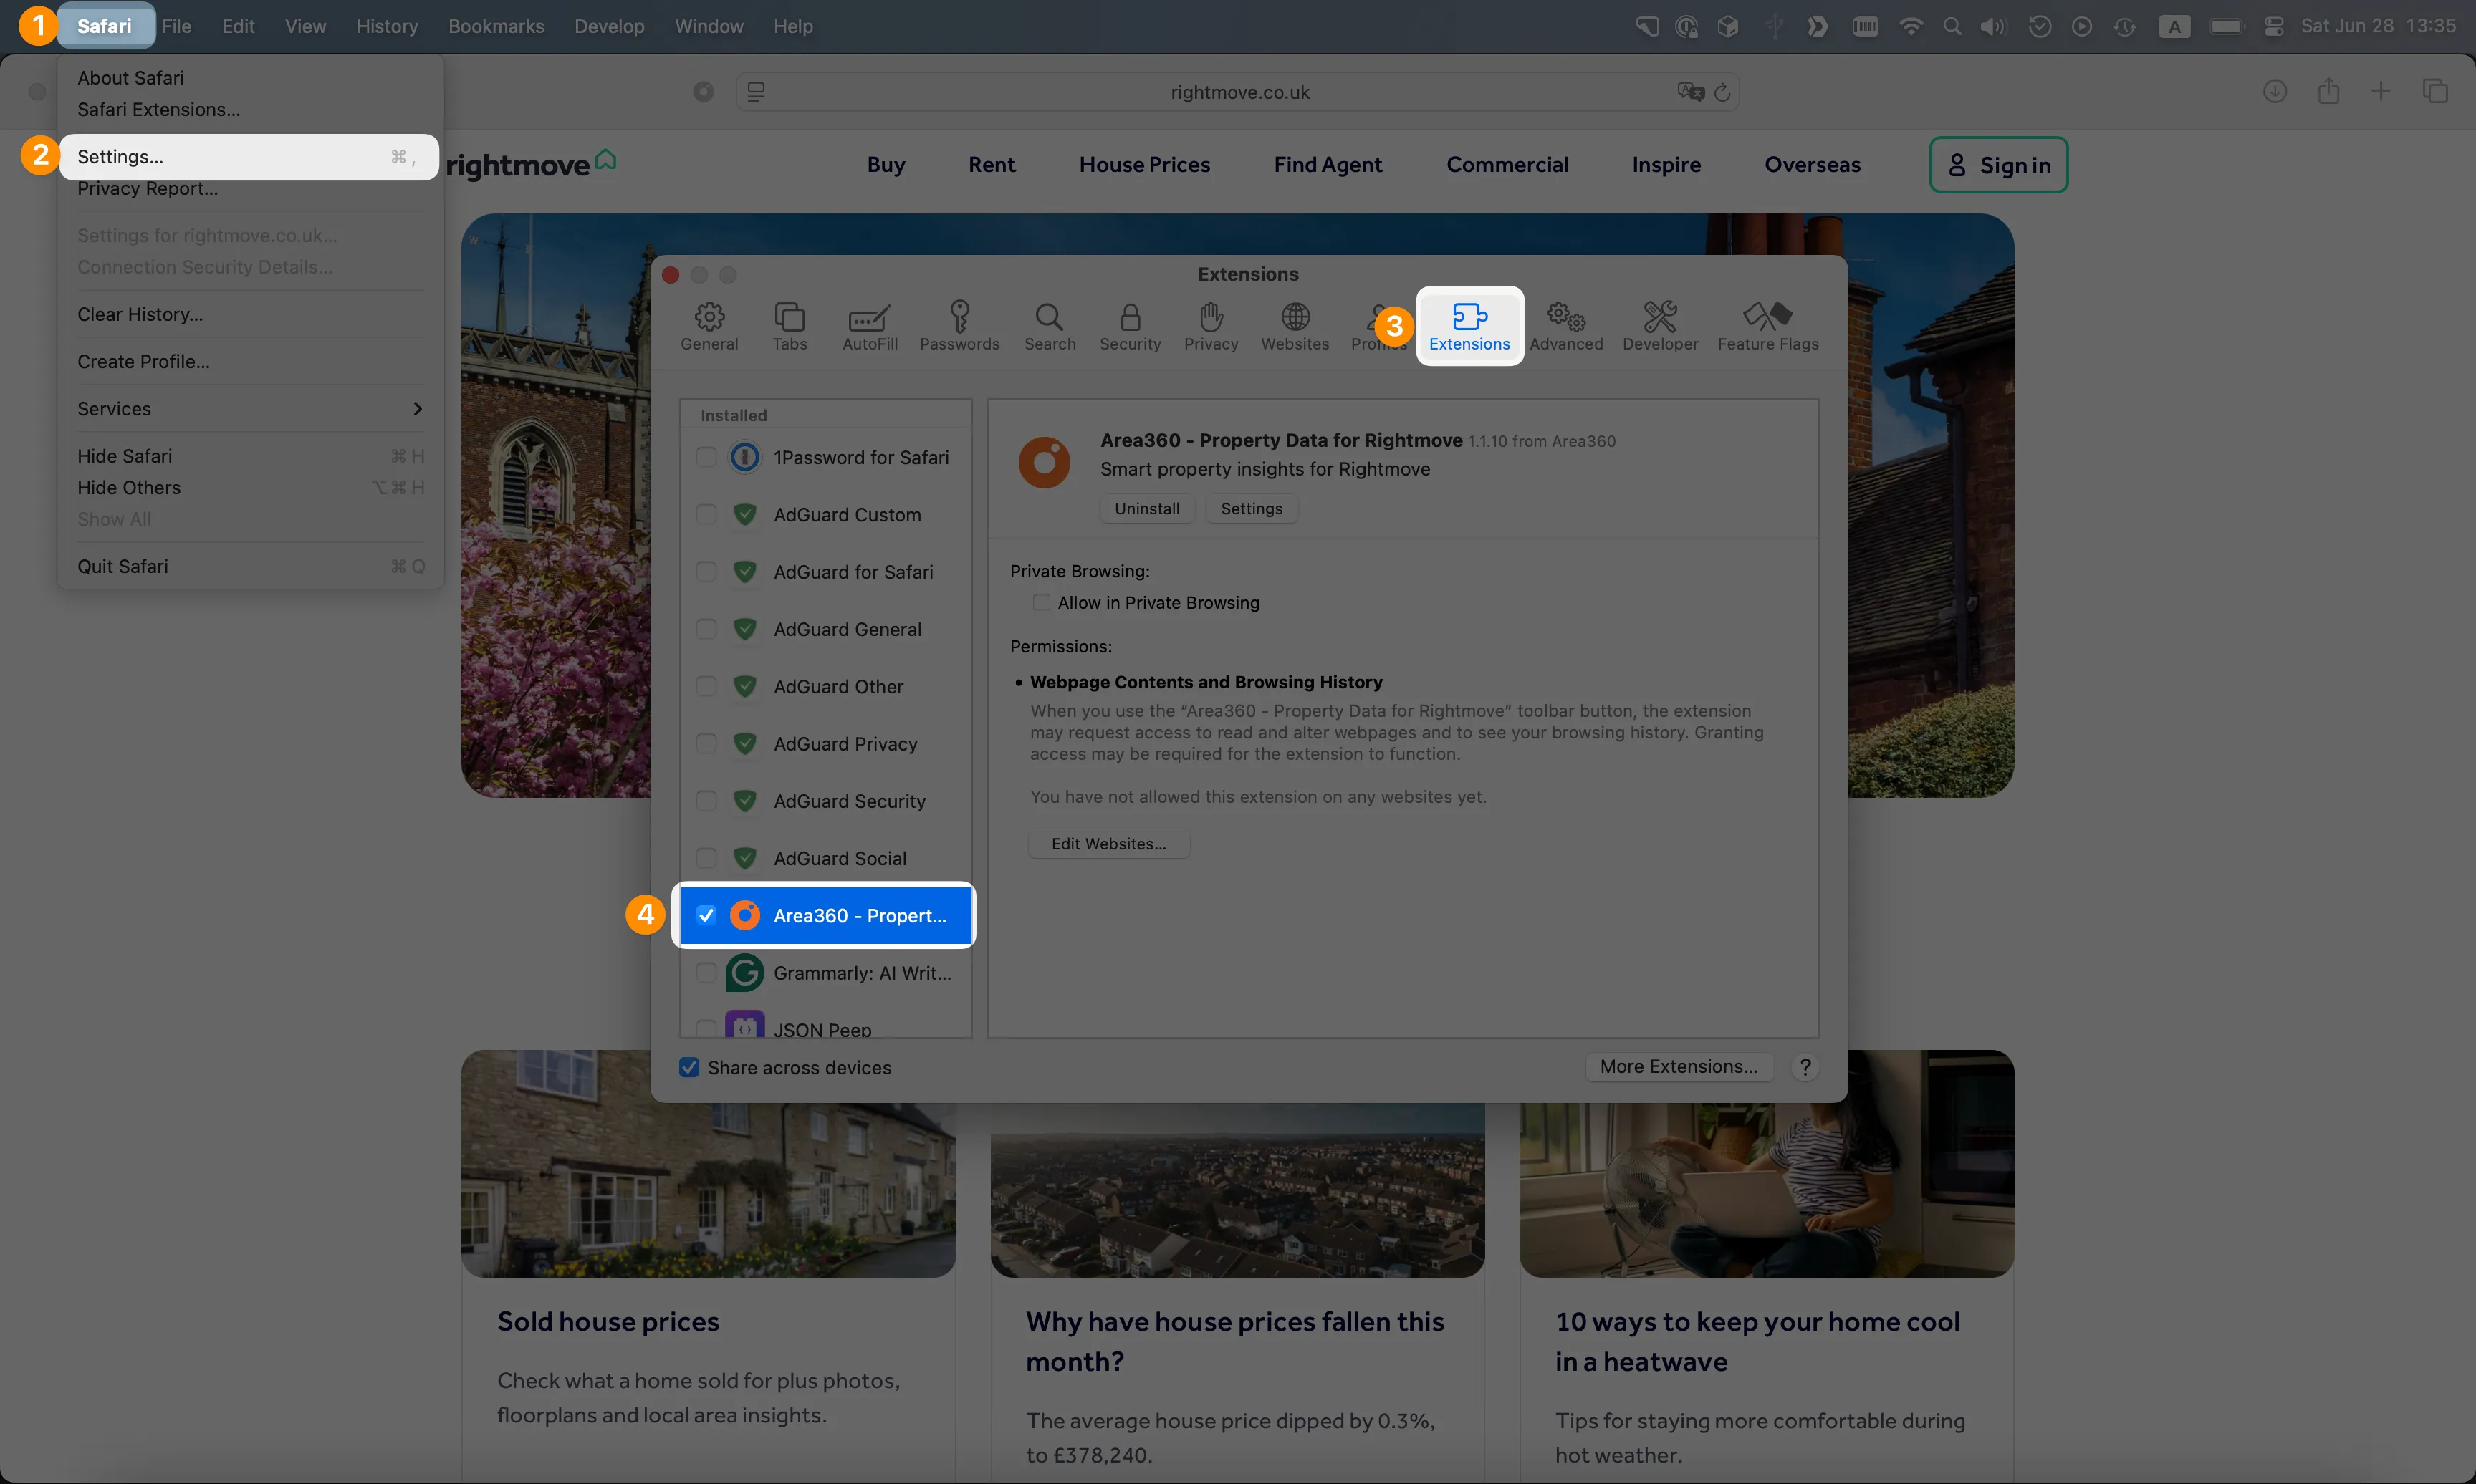Screen dimensions: 2476x1484
Task: Show the tab overview icon
Action: coord(2435,91)
